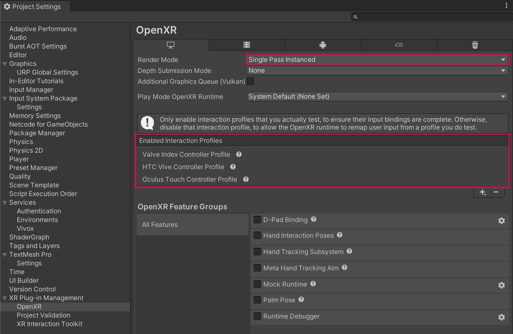Select the Android platform icon
The height and width of the screenshot is (334, 513).
pos(323,45)
